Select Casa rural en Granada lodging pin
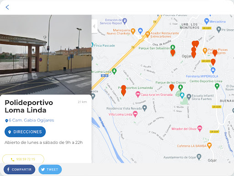234x176 pixels. coord(138,94)
